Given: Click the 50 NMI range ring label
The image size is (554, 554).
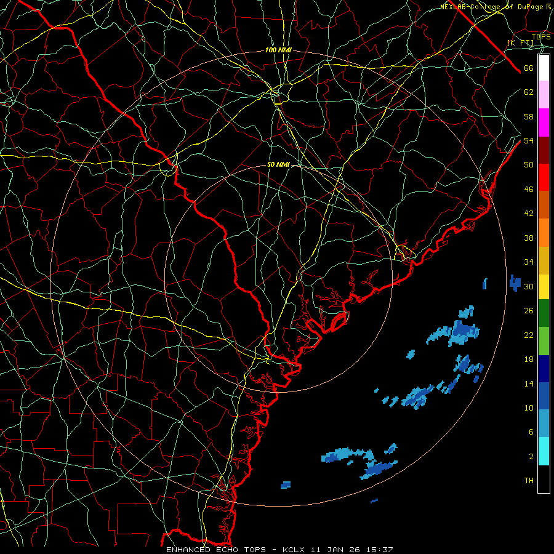Looking at the screenshot, I should [x=278, y=164].
